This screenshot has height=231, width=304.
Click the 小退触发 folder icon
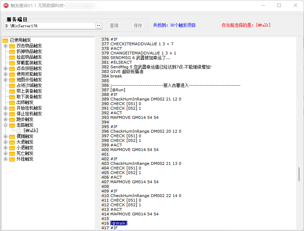coord(12,148)
